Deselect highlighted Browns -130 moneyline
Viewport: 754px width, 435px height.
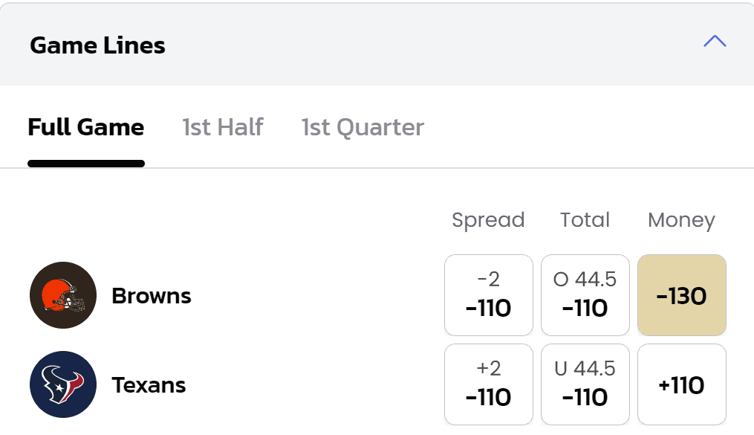click(x=682, y=295)
